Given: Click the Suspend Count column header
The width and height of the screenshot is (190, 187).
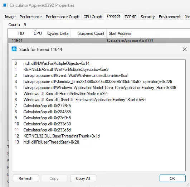Looking at the screenshot, I should point(89,33).
